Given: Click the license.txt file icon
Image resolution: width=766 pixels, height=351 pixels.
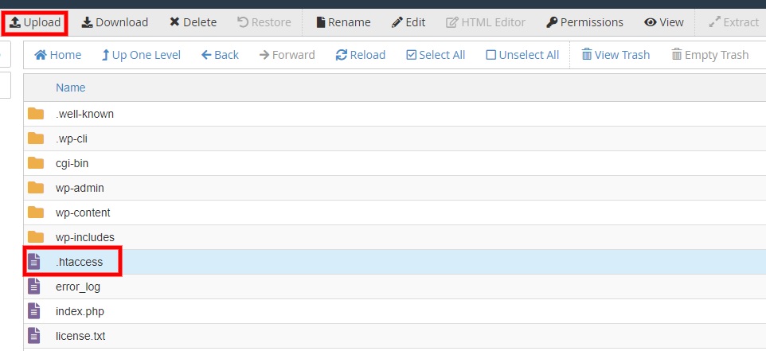Looking at the screenshot, I should [33, 336].
